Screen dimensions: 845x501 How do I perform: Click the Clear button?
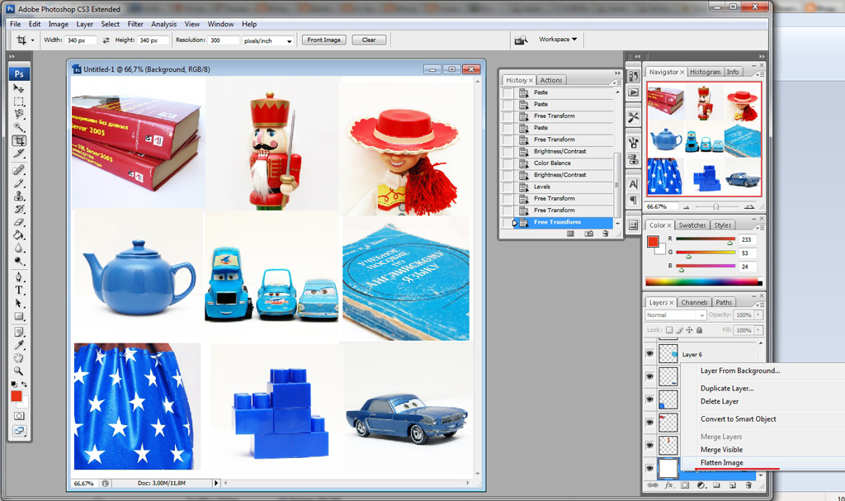tap(369, 40)
